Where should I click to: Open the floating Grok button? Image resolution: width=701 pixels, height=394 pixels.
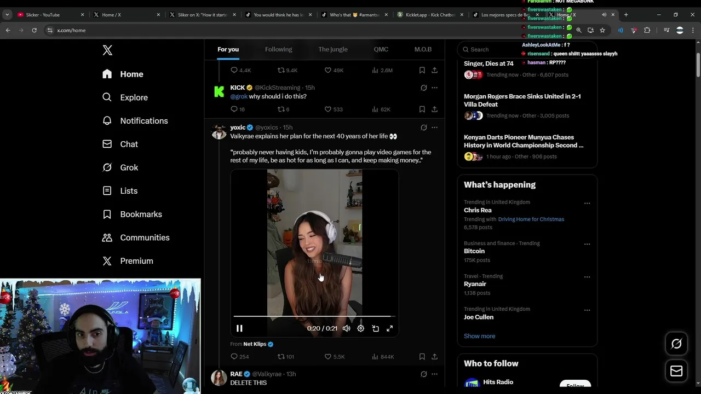pyautogui.click(x=676, y=344)
